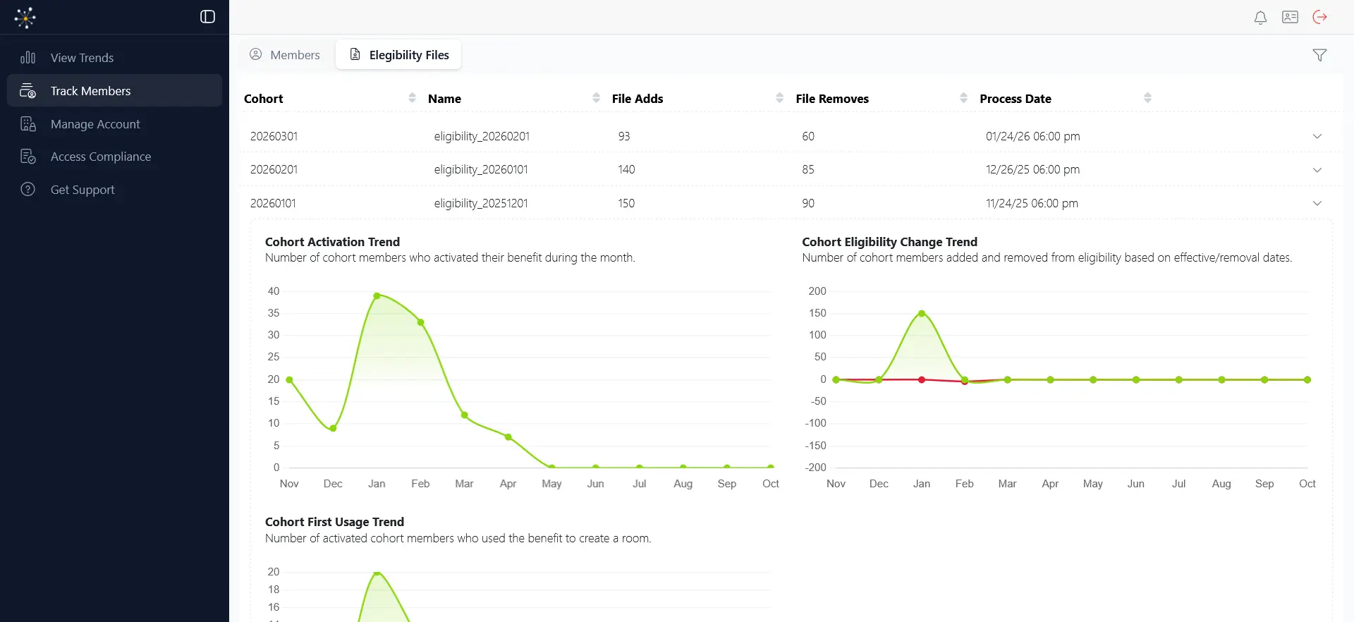Open the profile card icon
Image resolution: width=1354 pixels, height=622 pixels.
click(1290, 17)
